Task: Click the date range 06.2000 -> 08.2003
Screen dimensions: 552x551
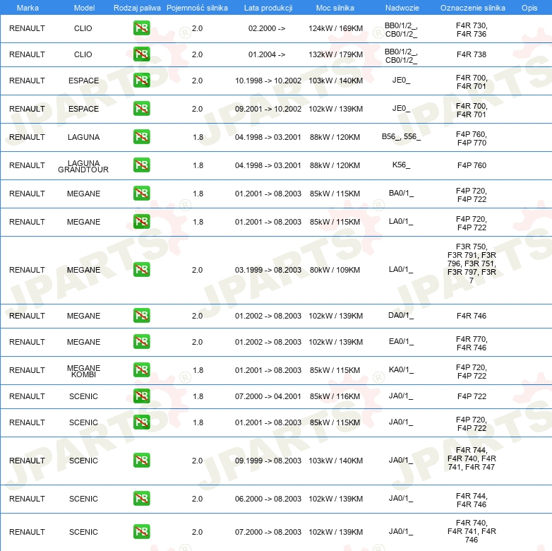Action: [268, 499]
